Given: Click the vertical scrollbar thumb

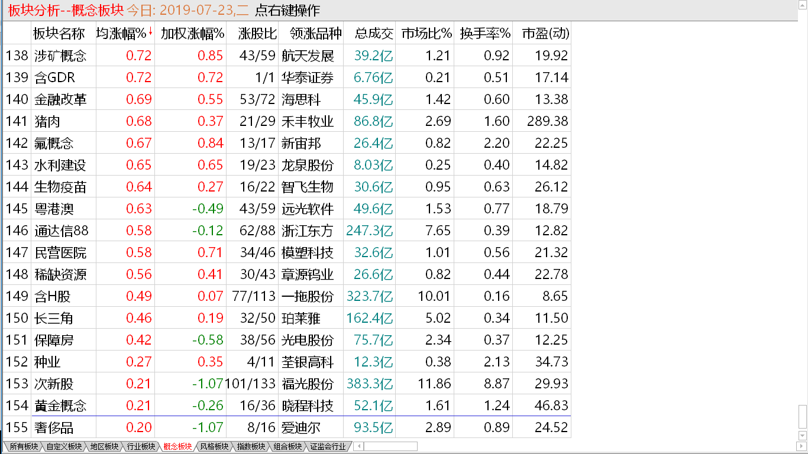Looking at the screenshot, I should (x=803, y=417).
